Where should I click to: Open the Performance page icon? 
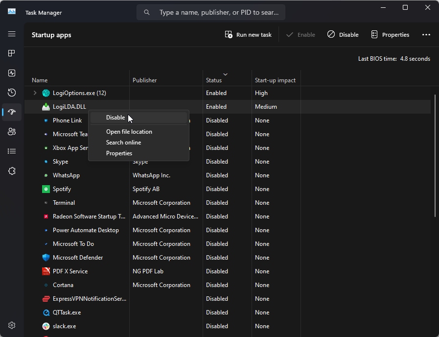pyautogui.click(x=12, y=73)
